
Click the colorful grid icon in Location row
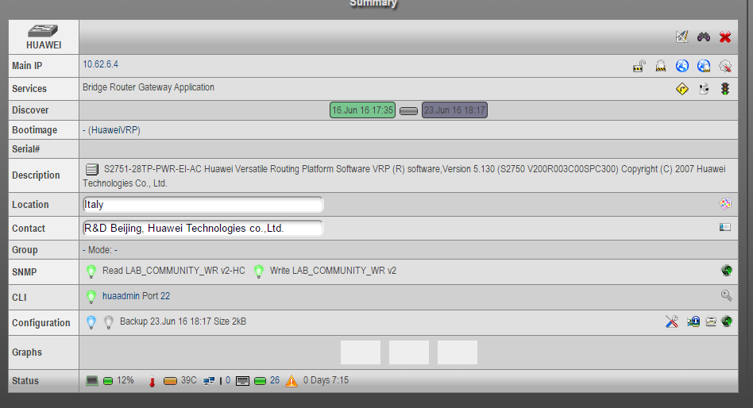725,204
